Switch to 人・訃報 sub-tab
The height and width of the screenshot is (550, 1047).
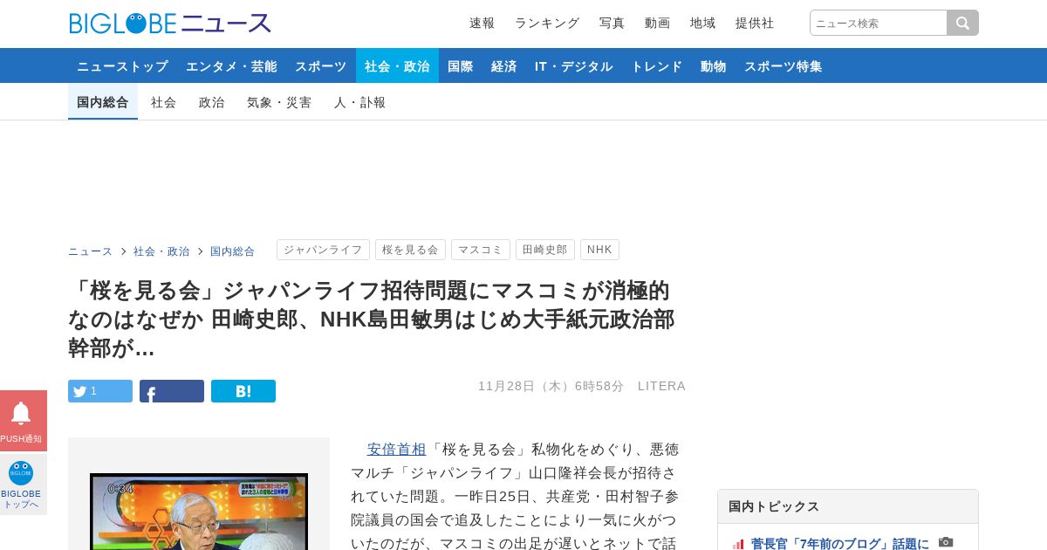pos(360,102)
